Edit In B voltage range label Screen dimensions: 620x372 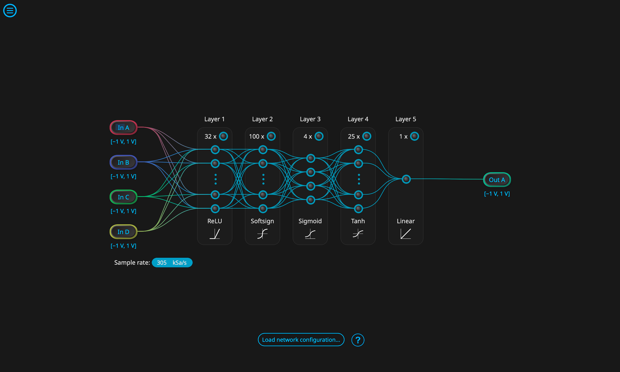click(x=123, y=176)
